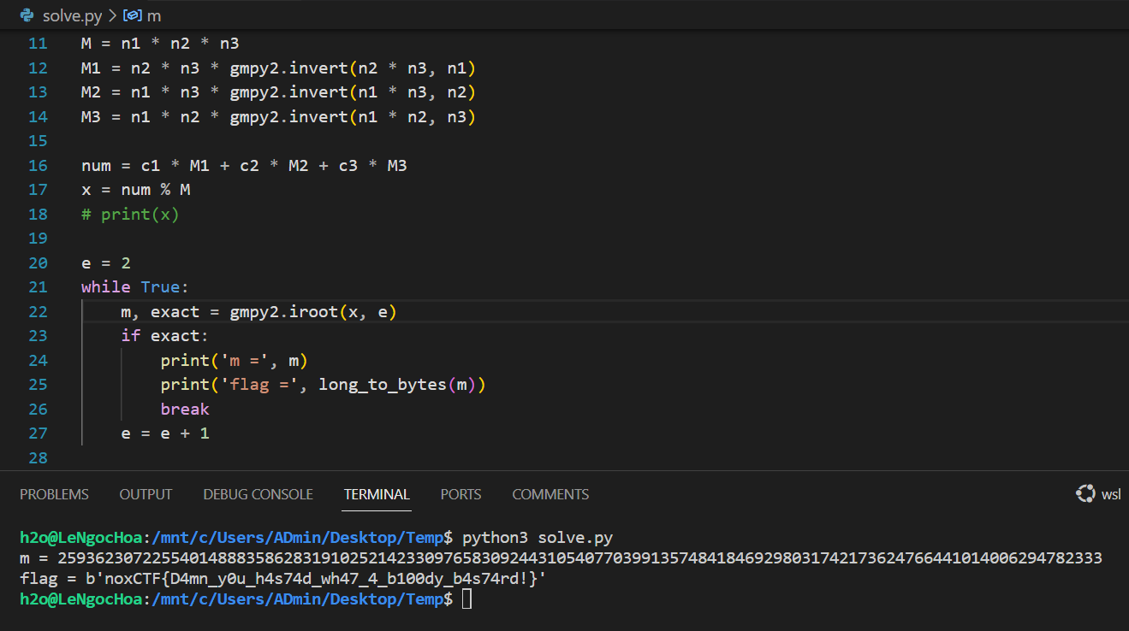Open the solve.py breadcrumb item
The width and height of the screenshot is (1129, 631).
pyautogui.click(x=72, y=15)
